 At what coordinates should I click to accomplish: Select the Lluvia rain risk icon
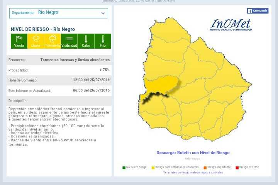coord(36,41)
